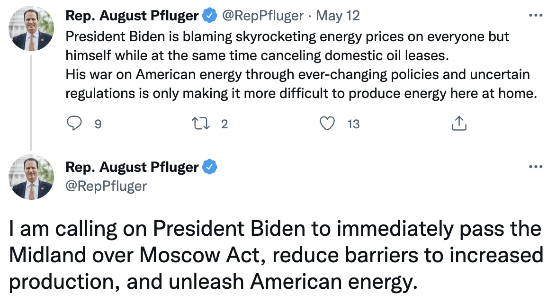Click the reply speech bubble icon
Image resolution: width=556 pixels, height=303 pixels.
pos(74,124)
